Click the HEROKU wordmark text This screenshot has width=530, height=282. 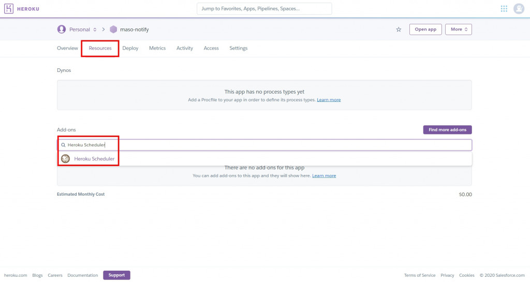(28, 9)
